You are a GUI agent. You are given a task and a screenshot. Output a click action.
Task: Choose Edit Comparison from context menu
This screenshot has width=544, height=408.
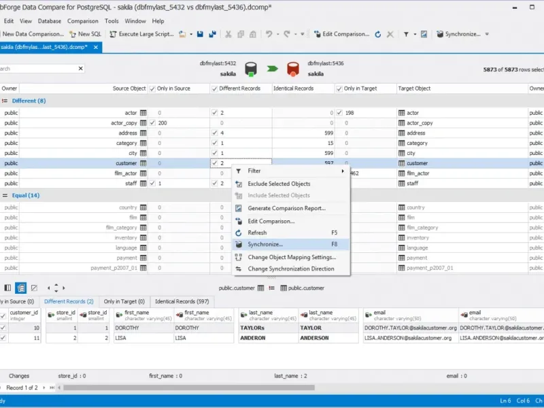291,221
